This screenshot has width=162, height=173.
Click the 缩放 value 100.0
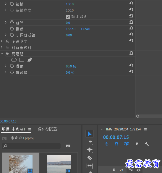pos(70,4)
